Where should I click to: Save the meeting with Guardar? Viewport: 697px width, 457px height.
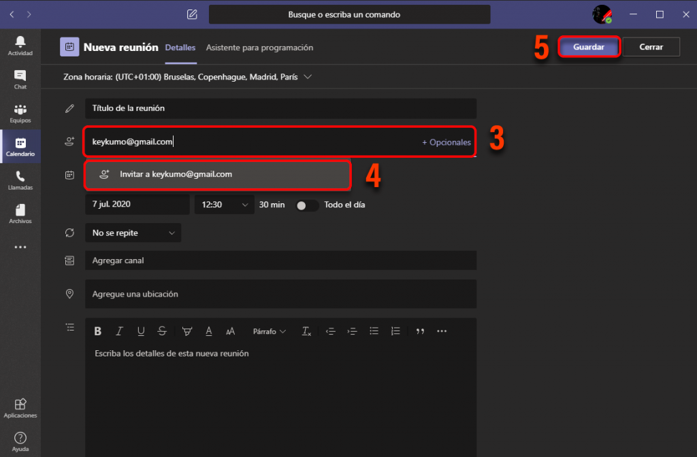click(x=589, y=46)
